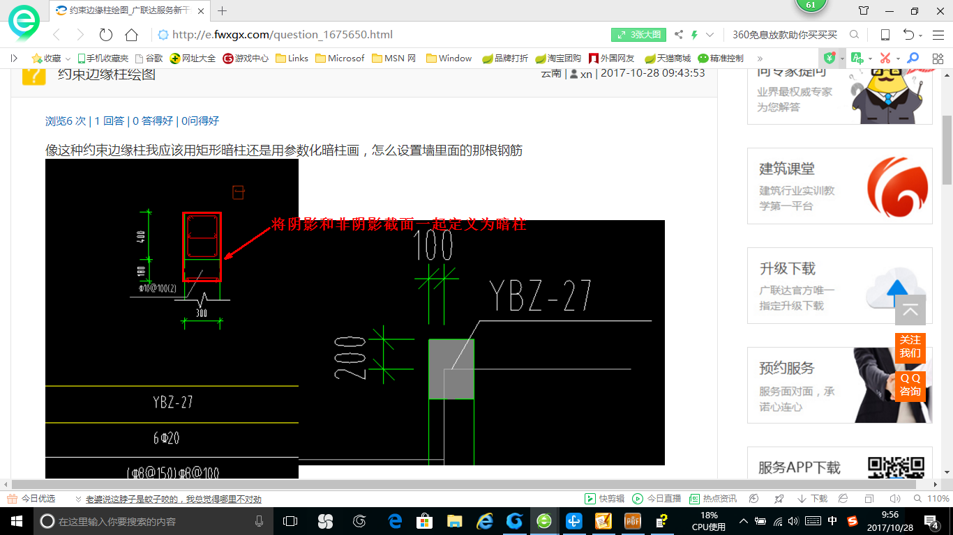Click the QQ咨询 orange button
This screenshot has height=535, width=953.
pyautogui.click(x=910, y=385)
